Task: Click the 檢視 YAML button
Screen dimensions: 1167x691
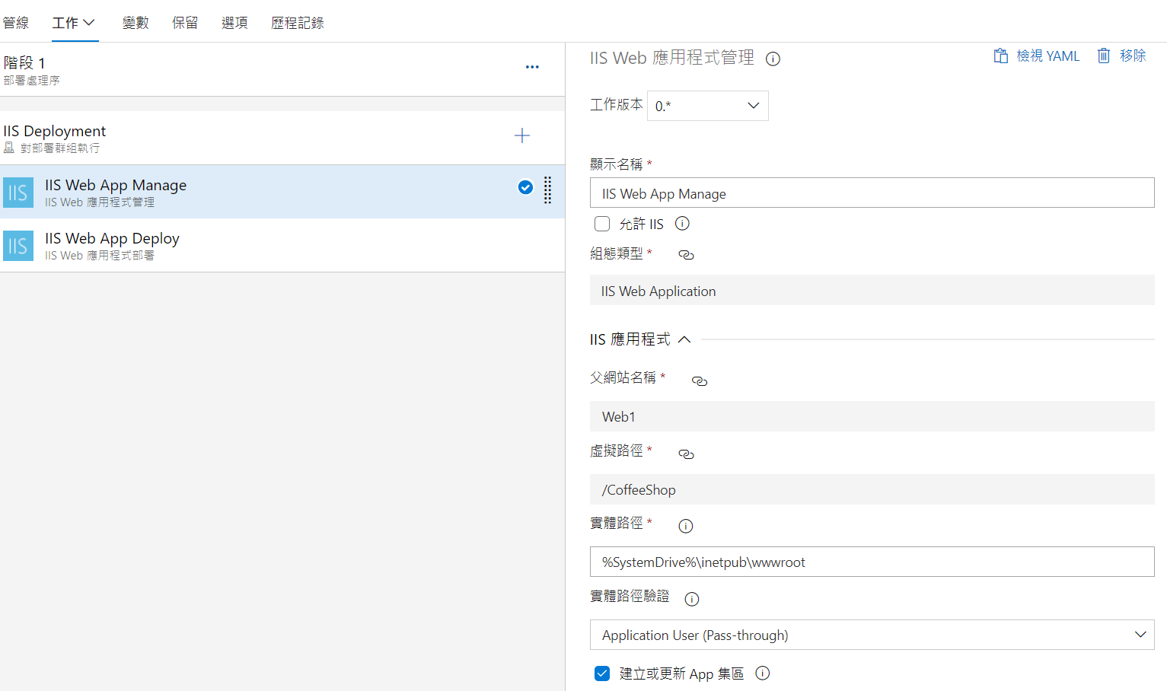Action: 1037,56
